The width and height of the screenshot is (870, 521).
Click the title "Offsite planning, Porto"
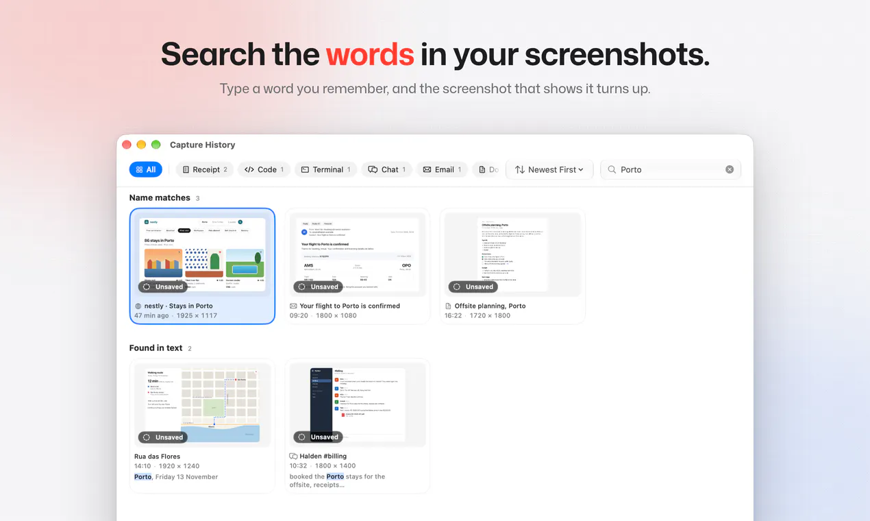[490, 306]
